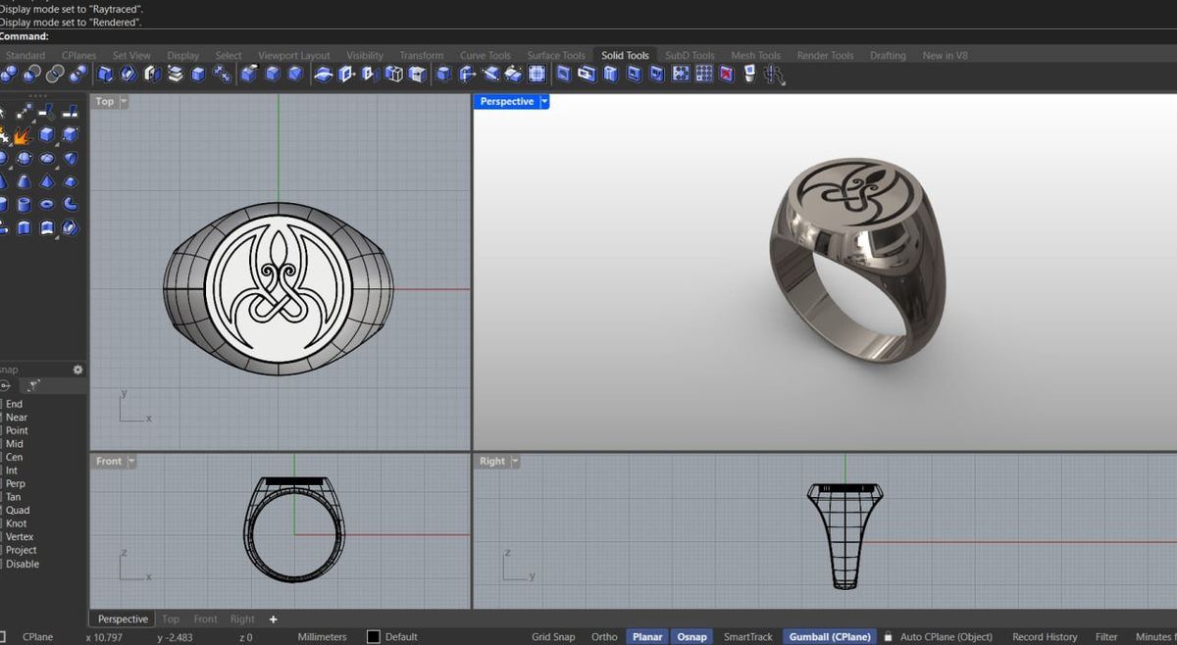Select the Paraboloid tool in left sidebar

tap(72, 158)
